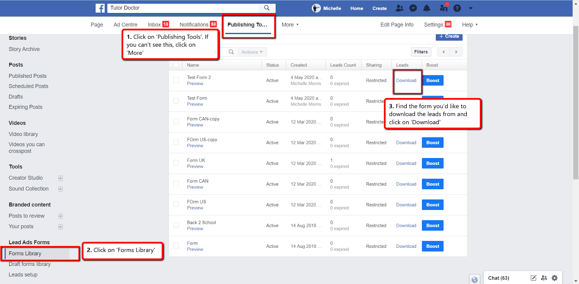
Task: Open the Chat (63) bar
Action: [x=499, y=278]
